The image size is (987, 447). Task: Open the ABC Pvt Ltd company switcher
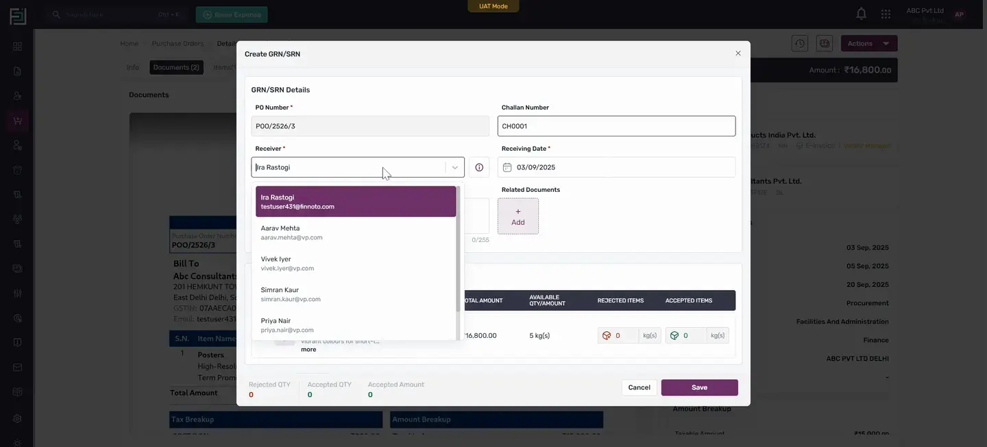pos(925,14)
